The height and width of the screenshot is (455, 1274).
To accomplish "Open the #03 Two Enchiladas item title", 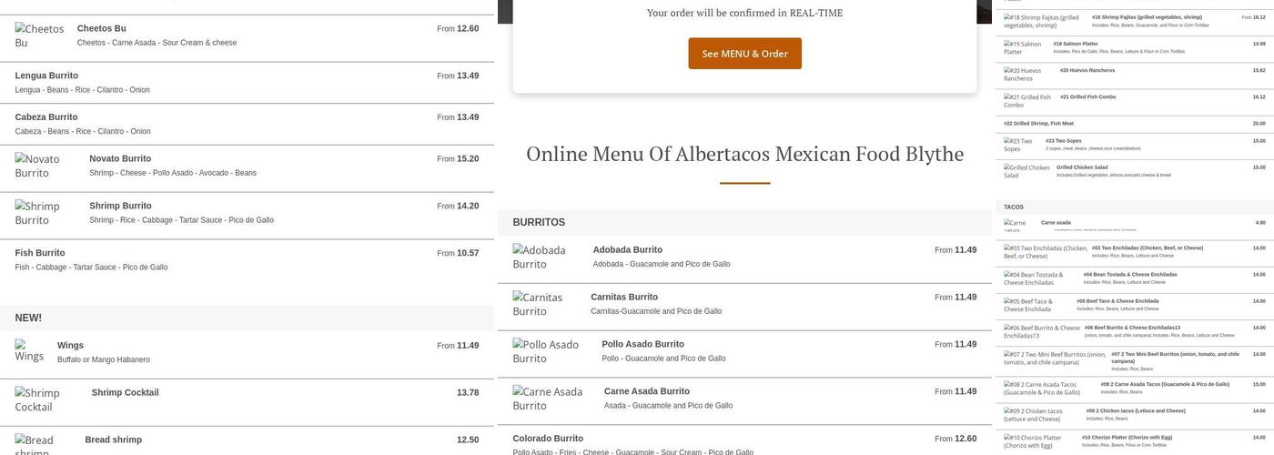I will (x=1148, y=248).
